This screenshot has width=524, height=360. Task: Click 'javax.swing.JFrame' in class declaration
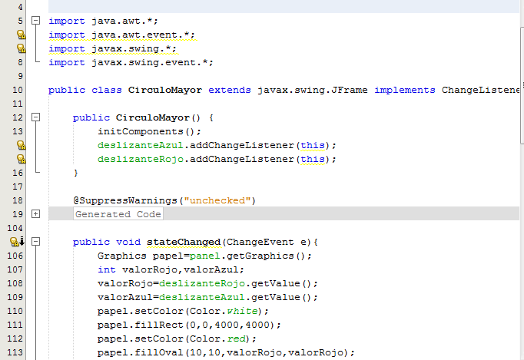[x=313, y=90]
